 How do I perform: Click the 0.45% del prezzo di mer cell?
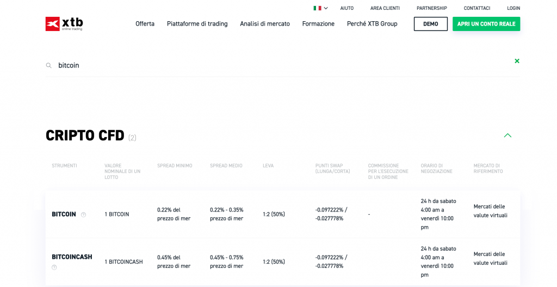click(x=174, y=262)
